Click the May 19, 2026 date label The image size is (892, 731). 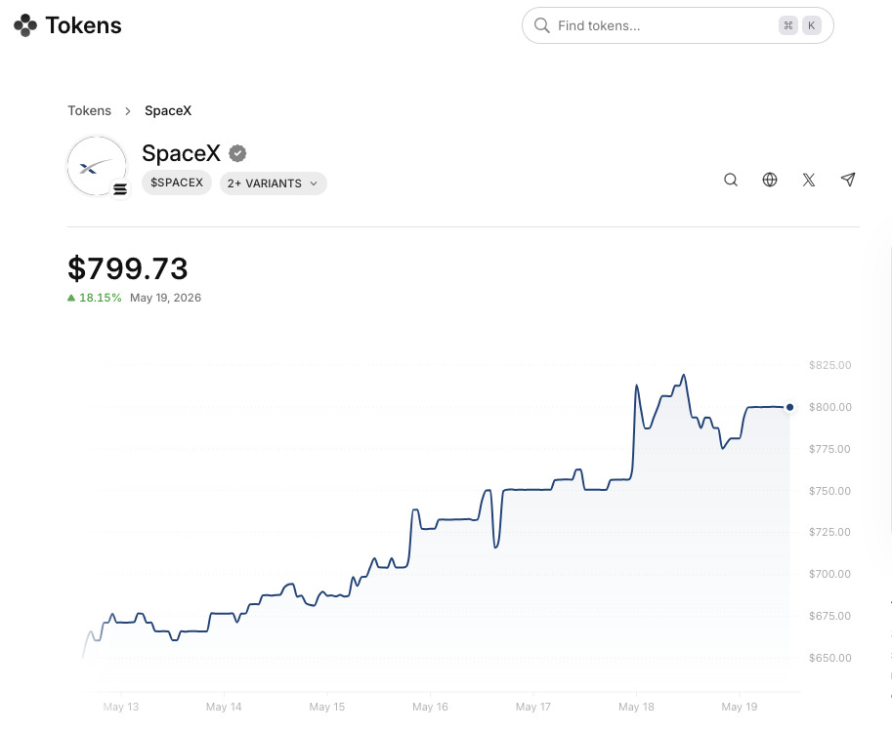coord(165,298)
